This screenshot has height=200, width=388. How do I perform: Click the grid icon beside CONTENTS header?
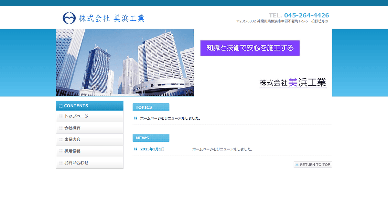click(x=61, y=105)
